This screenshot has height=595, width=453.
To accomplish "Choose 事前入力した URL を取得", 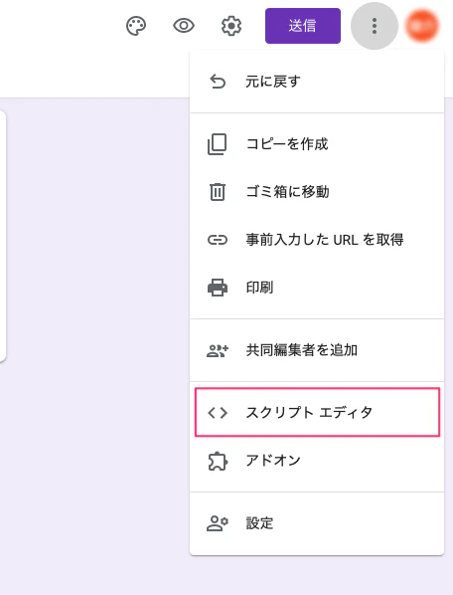I will [317, 240].
